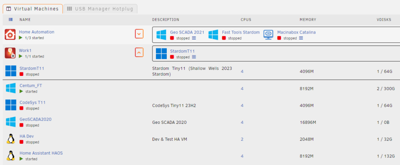Open the HA Dev VM link
The height and width of the screenshot is (165, 400).
coord(26,136)
